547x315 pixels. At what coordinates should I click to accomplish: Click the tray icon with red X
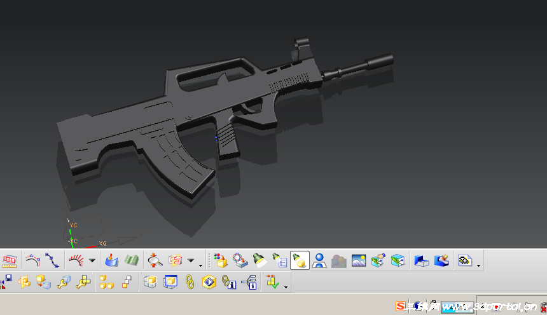click(544, 307)
